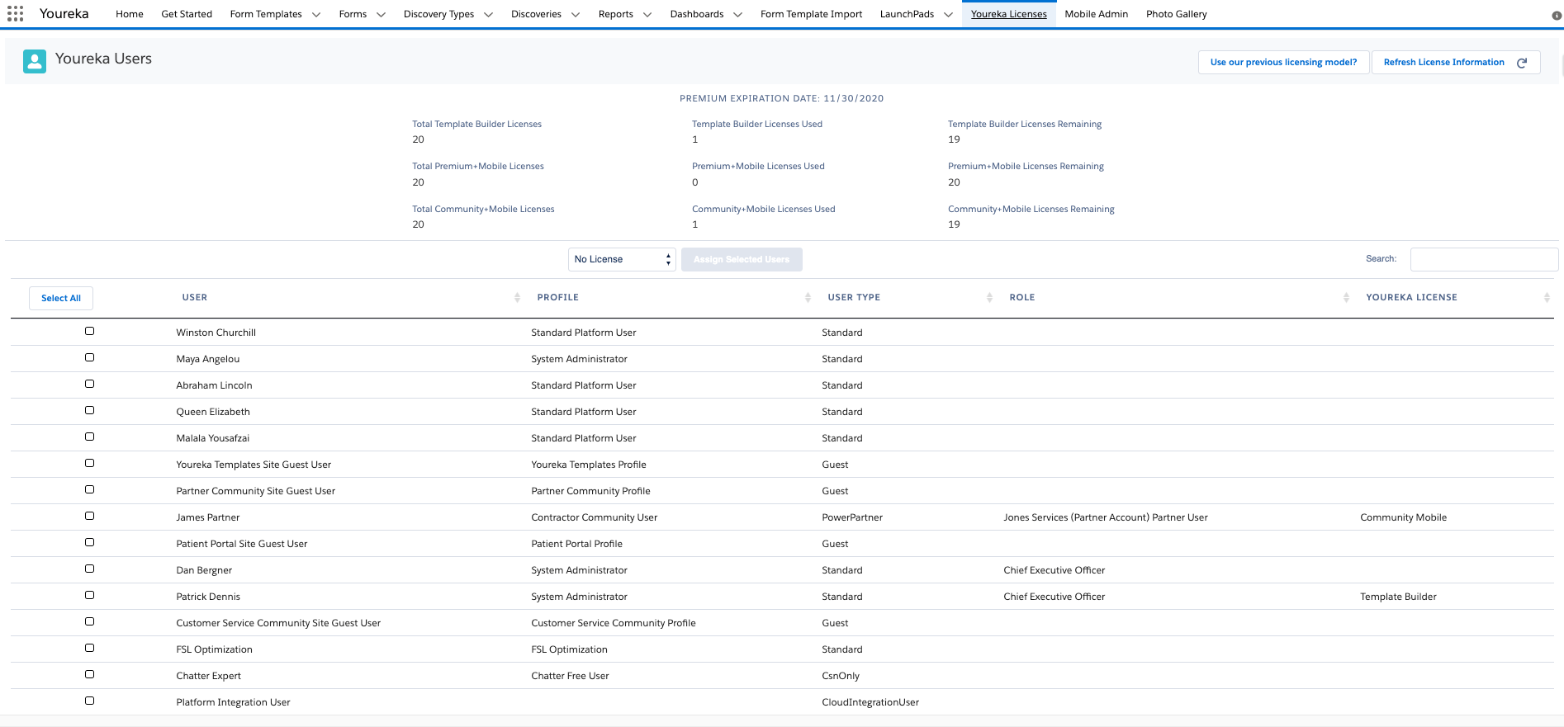Expand the Form Templates tab chevron
Screen dimensions: 1564x727
coord(316,15)
